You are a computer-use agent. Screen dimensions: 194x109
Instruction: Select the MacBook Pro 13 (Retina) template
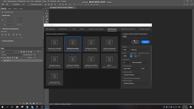pyautogui.click(x=73, y=61)
